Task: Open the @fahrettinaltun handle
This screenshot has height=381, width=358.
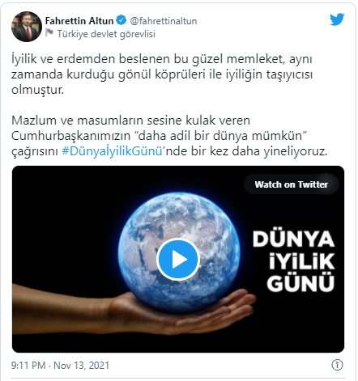Action: tap(164, 21)
